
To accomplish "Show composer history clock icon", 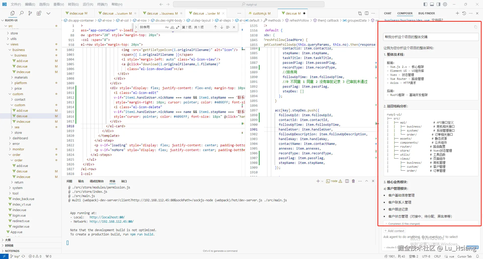I will click(x=464, y=13).
